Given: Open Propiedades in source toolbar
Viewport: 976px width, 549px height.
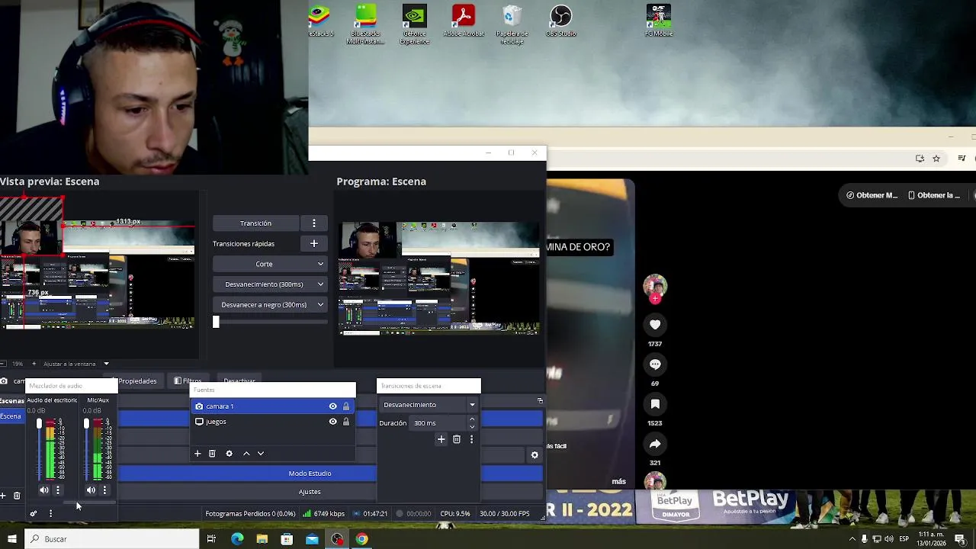Looking at the screenshot, I should pyautogui.click(x=136, y=381).
